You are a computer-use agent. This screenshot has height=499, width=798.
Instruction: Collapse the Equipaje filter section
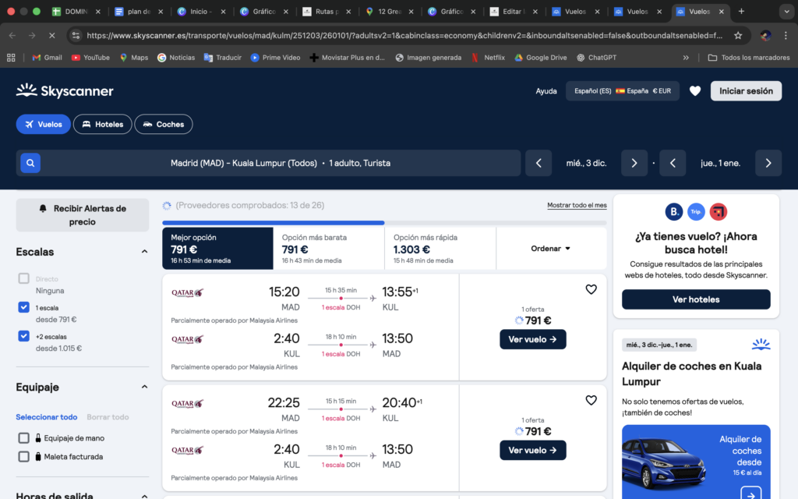coord(144,387)
